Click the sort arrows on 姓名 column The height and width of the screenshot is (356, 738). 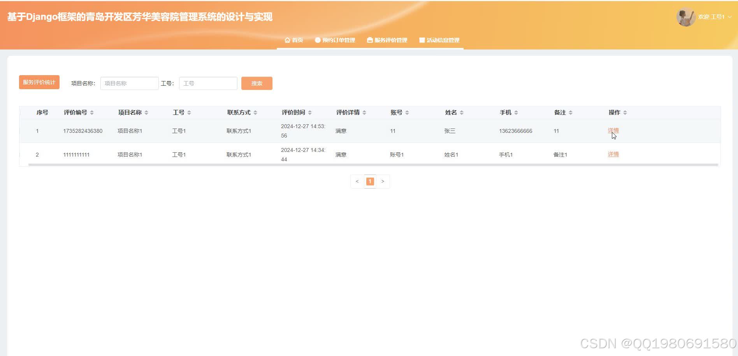click(462, 112)
